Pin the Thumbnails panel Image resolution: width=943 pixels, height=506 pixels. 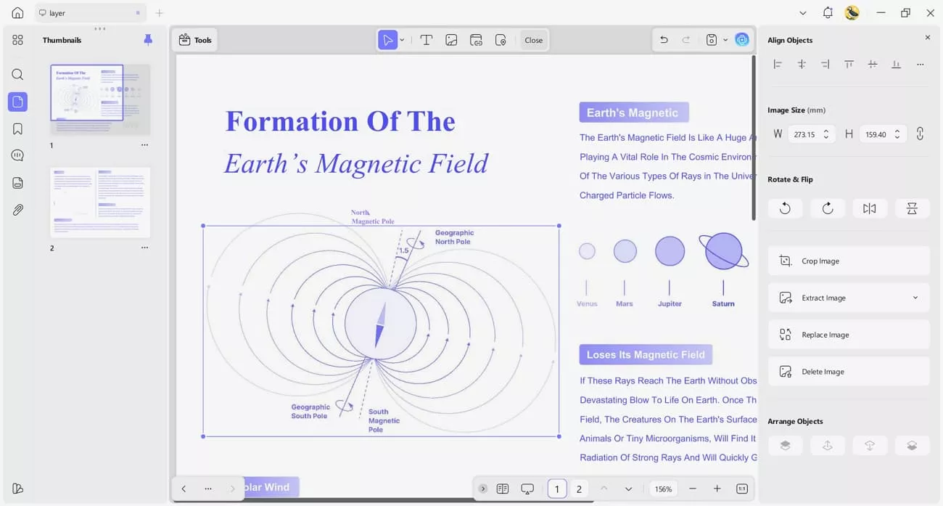[148, 40]
